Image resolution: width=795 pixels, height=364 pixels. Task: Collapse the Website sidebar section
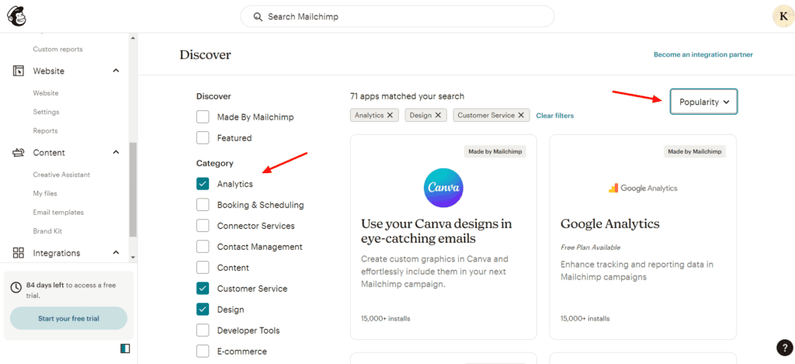[x=116, y=71]
